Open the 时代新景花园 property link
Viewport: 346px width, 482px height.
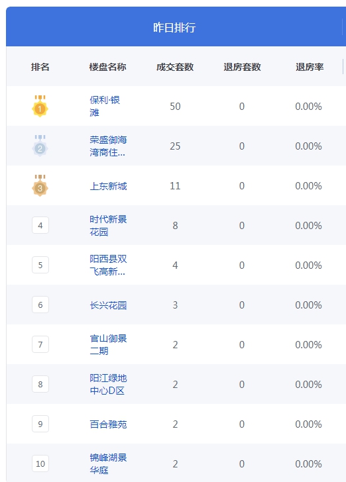[x=108, y=225]
